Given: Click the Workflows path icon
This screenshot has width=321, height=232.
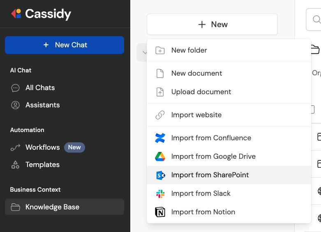Looking at the screenshot, I should [x=15, y=147].
